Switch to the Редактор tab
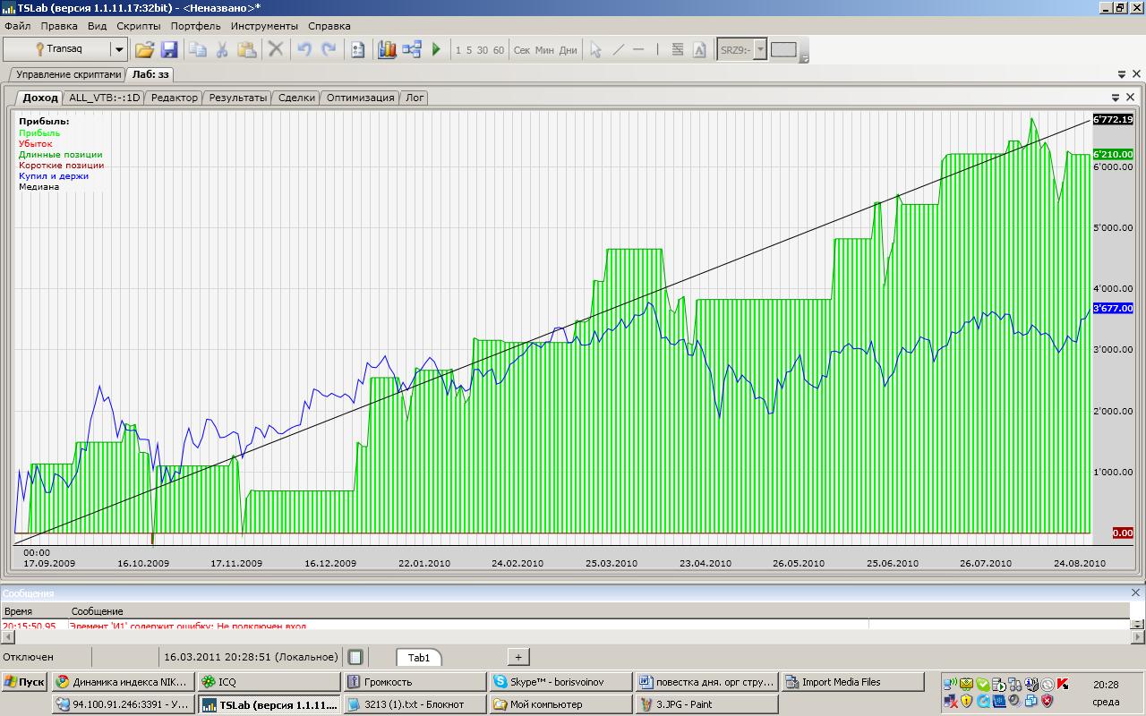This screenshot has width=1146, height=716. click(x=175, y=98)
